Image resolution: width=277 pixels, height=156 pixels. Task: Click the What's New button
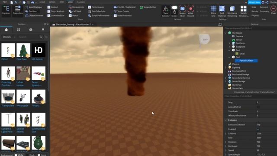(254, 2)
